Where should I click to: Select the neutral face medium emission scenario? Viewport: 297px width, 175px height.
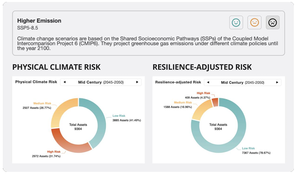click(254, 22)
